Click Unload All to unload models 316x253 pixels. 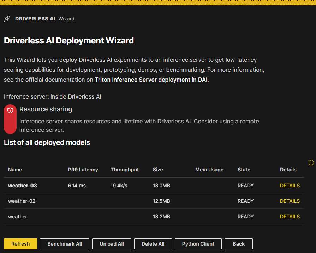click(x=112, y=243)
